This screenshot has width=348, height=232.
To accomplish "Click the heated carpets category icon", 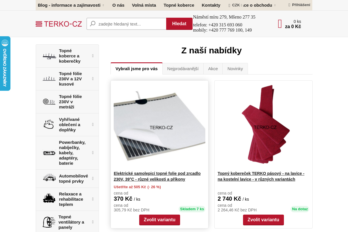I will coord(49,56).
